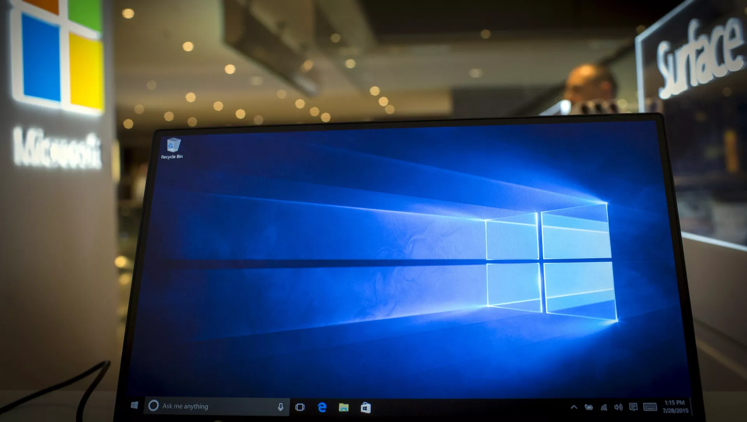Open the Recycle Bin desktop icon
This screenshot has height=422, width=747.
coord(173,145)
